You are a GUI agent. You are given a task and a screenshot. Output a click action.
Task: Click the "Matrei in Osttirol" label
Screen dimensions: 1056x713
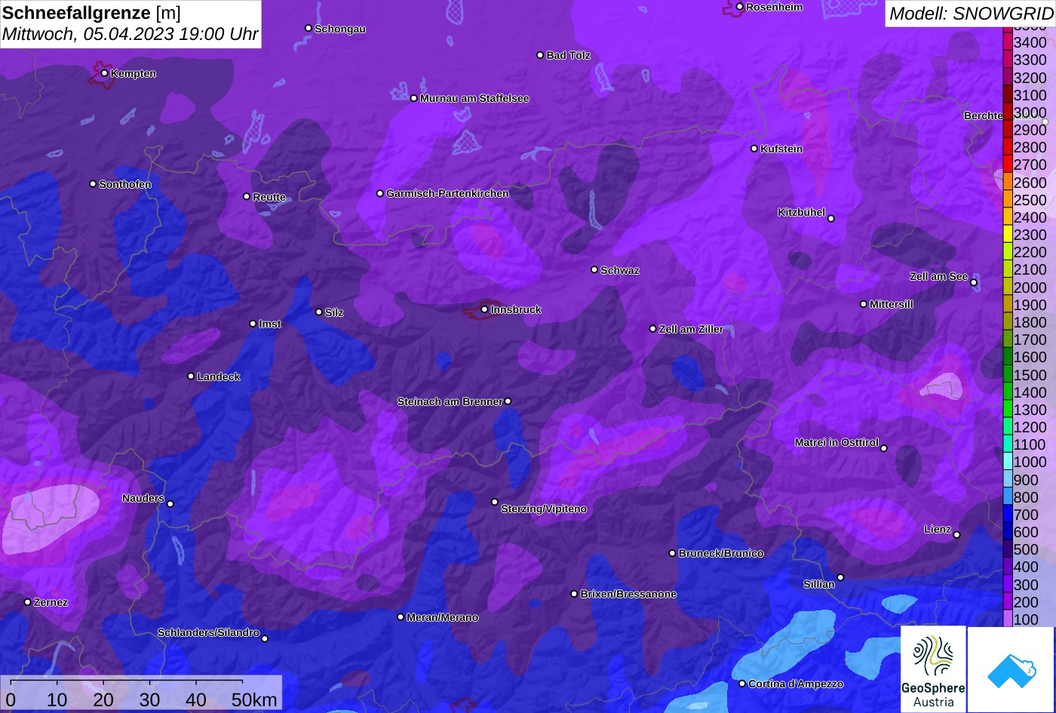(837, 442)
